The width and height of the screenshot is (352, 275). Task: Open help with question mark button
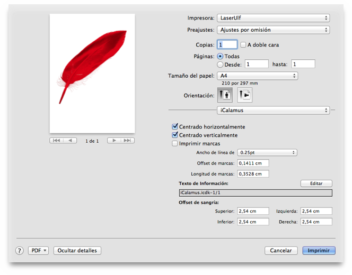[x=20, y=251]
